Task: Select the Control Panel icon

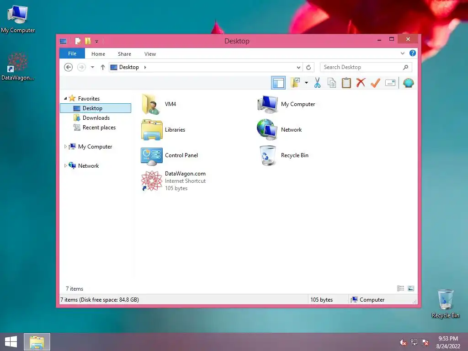Action: [x=152, y=156]
